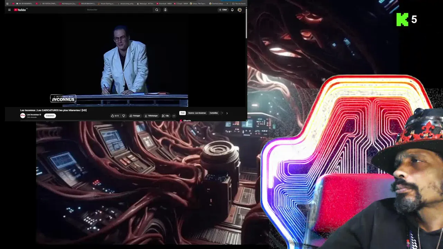Open YouTube notifications bell
The height and width of the screenshot is (249, 443).
(x=232, y=10)
